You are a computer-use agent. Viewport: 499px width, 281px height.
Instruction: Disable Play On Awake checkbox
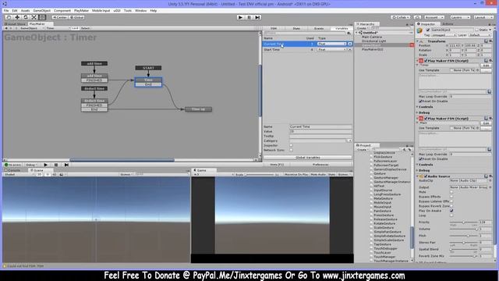(451, 211)
